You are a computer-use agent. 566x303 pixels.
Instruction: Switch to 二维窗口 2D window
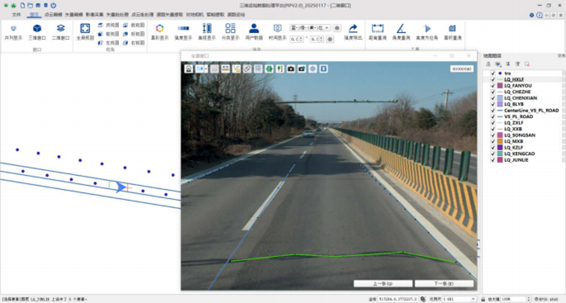(x=60, y=31)
